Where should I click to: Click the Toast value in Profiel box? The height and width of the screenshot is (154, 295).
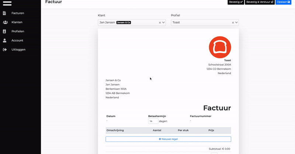click(x=176, y=22)
